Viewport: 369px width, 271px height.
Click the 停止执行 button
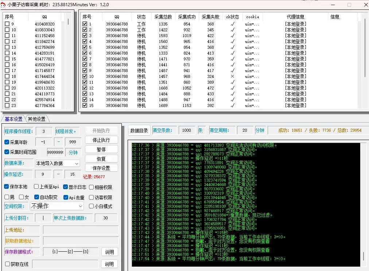[101, 140]
